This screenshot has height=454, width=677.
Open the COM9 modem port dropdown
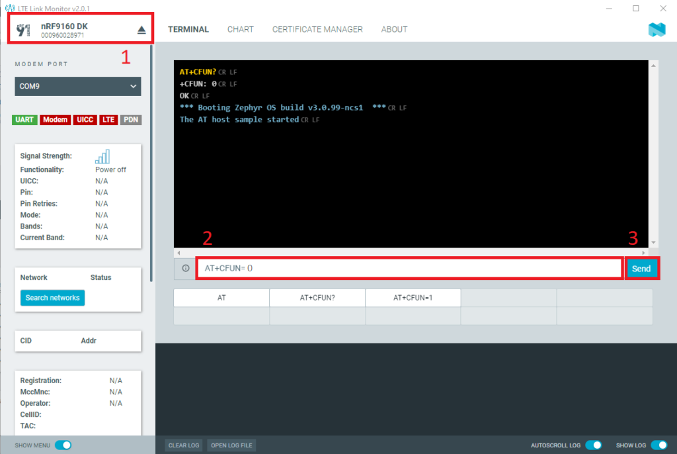[78, 87]
